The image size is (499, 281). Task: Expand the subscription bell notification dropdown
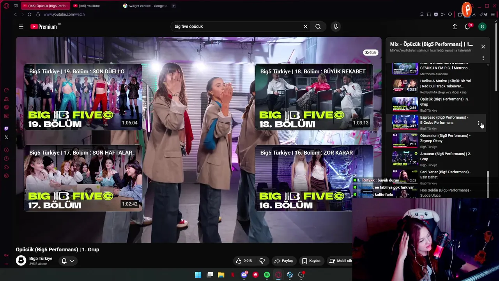[x=68, y=261]
